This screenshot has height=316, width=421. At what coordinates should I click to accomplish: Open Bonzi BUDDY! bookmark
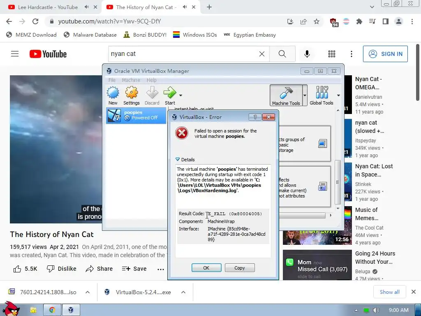tap(145, 35)
